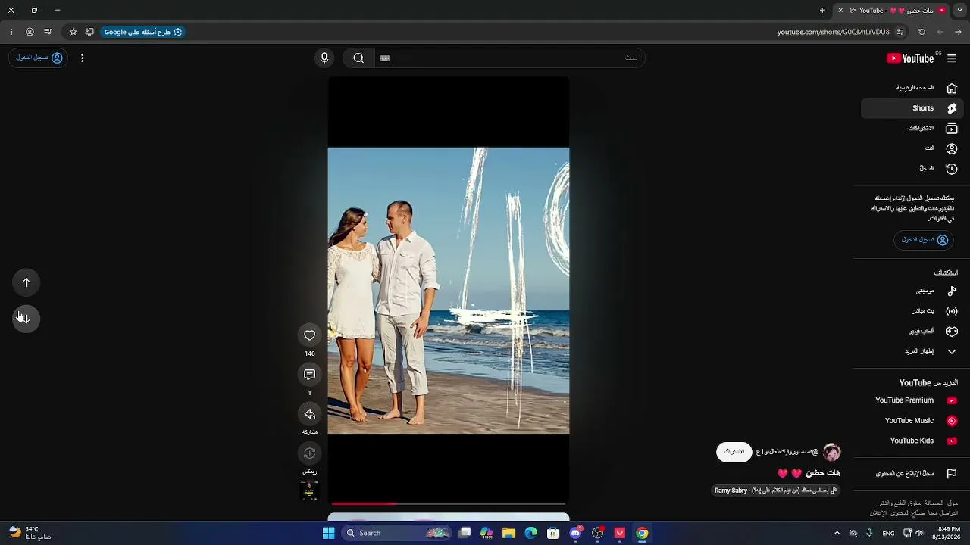Click the voice search microphone button
The height and width of the screenshot is (545, 970).
324,58
